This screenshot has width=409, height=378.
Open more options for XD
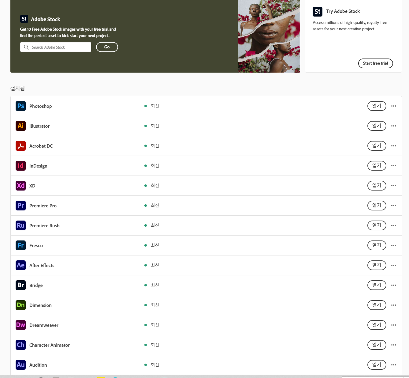394,186
